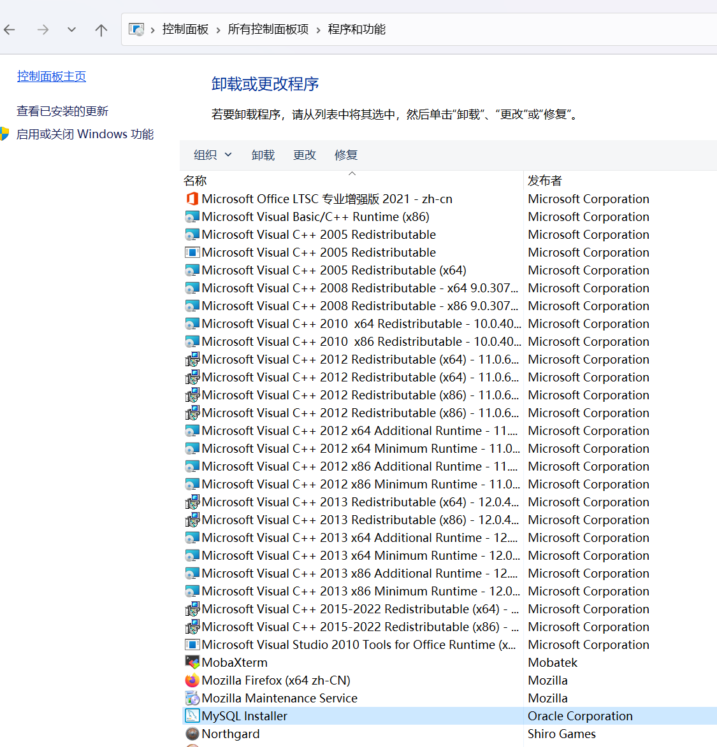Select Mozilla Firefox (x64 zh-CN) entry

coord(276,680)
